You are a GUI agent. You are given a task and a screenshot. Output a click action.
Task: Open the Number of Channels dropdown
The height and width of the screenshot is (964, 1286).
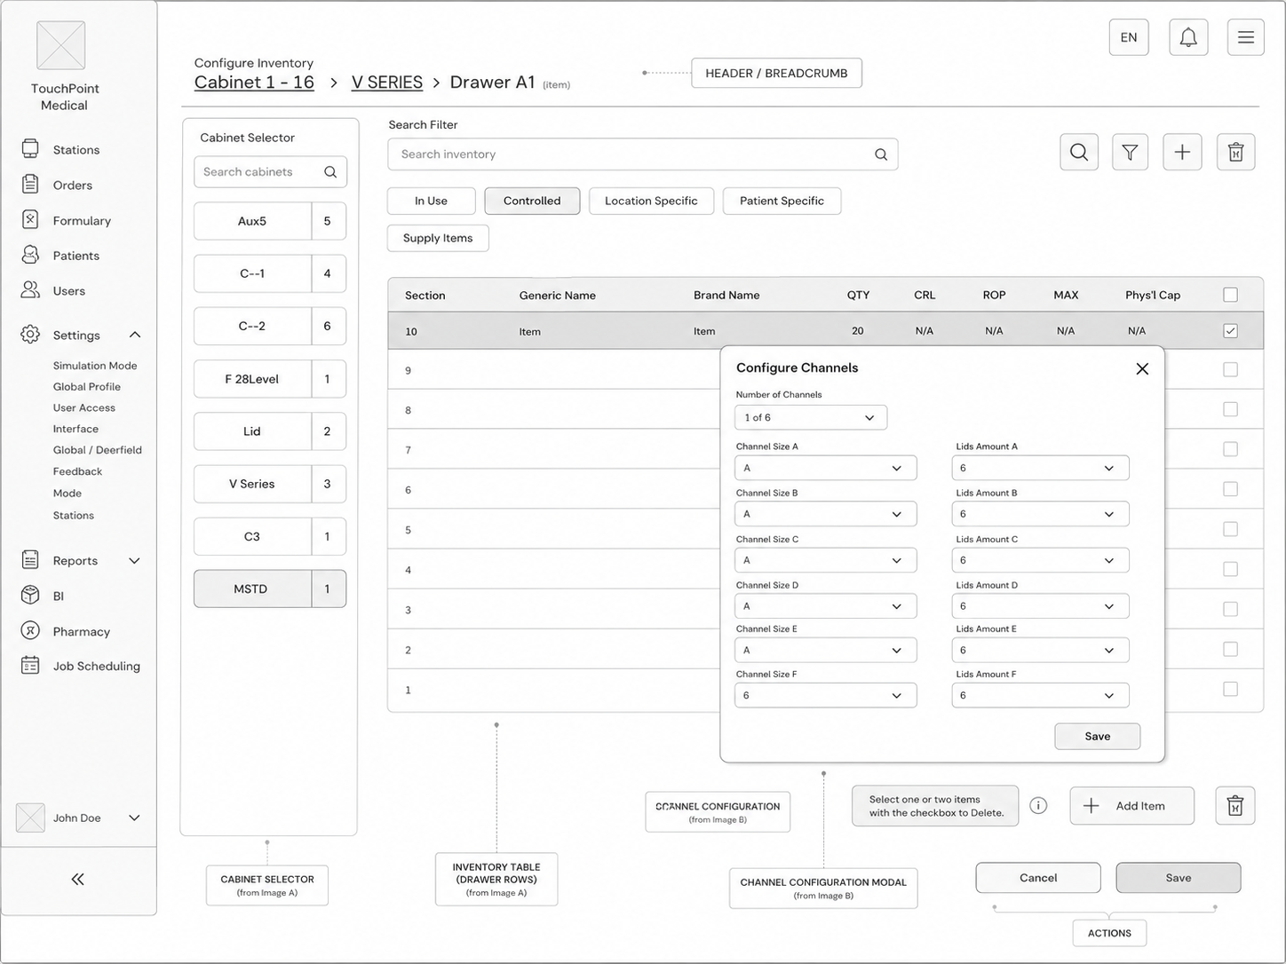[x=811, y=417]
